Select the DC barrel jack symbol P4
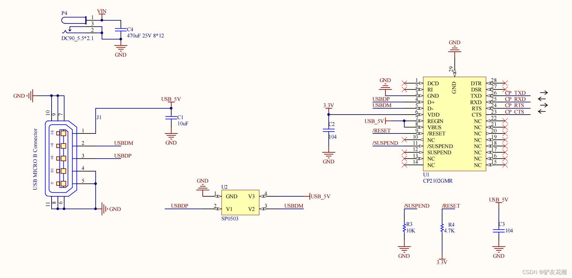Image resolution: width=572 pixels, height=278 pixels. [x=74, y=25]
